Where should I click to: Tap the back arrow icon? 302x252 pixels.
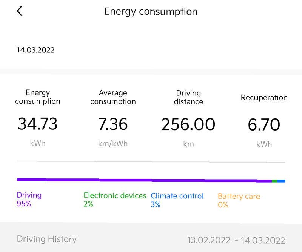tap(20, 11)
